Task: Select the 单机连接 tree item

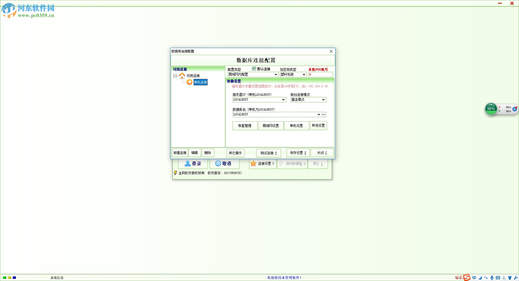Action: click(x=200, y=82)
